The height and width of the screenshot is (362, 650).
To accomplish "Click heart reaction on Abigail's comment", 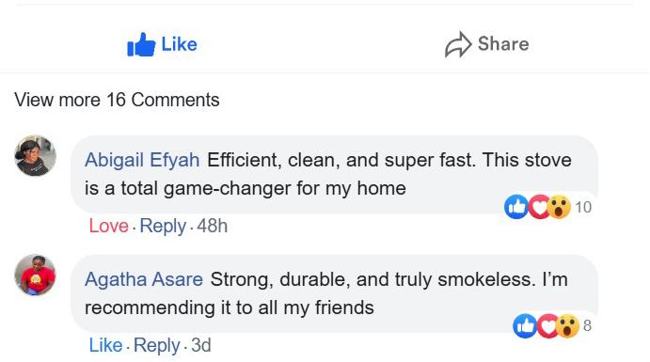I will pyautogui.click(x=539, y=206).
